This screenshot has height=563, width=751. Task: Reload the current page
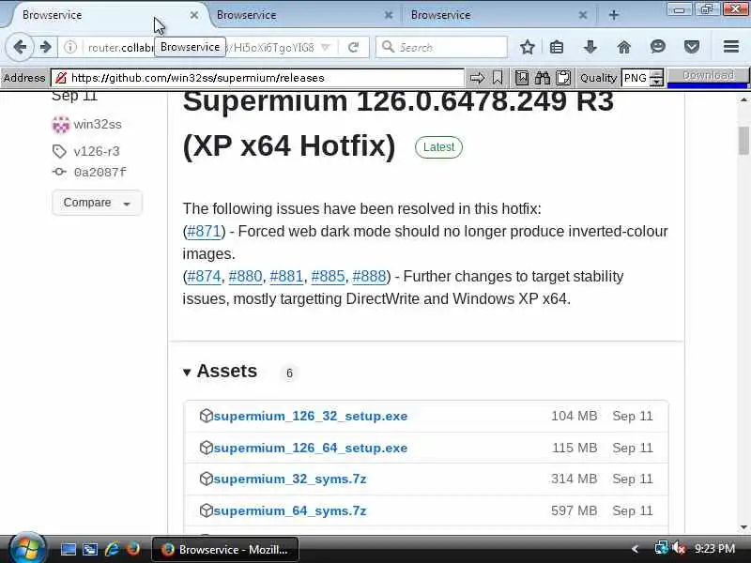(354, 47)
